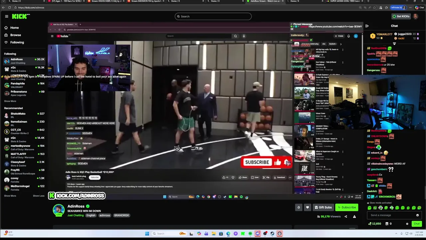Open the AdinRoss channel avatar
Image resolution: width=426 pixels, height=240 pixels.
point(59,210)
